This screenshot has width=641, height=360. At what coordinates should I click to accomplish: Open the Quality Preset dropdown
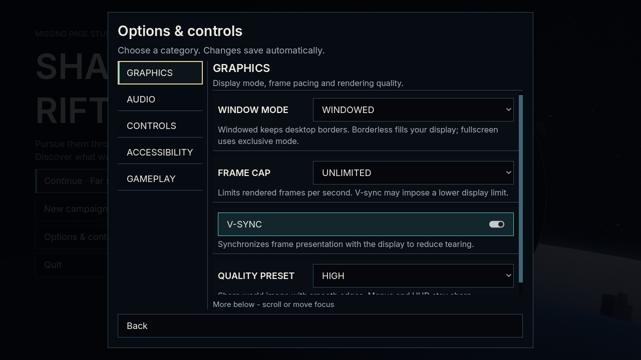pos(413,275)
